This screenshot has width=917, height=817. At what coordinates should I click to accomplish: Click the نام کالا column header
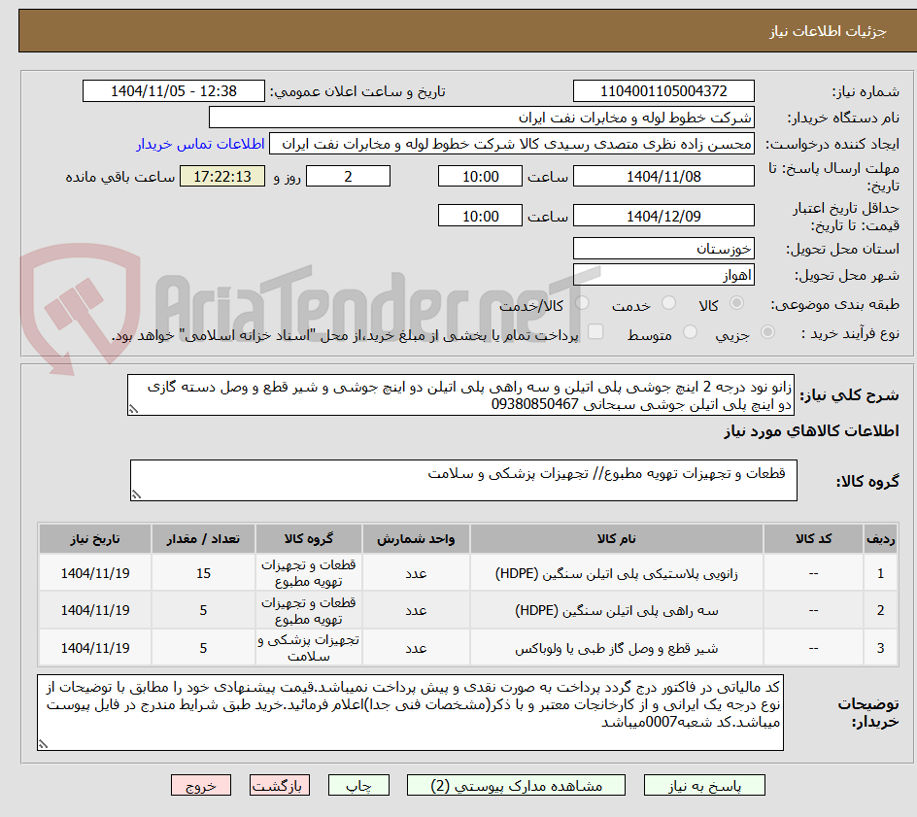pos(617,538)
